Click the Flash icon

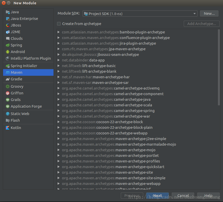coord(8,120)
